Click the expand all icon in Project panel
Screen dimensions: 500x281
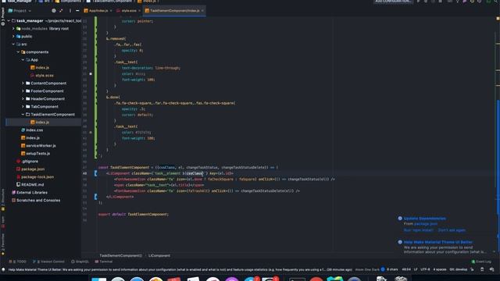[x=61, y=10]
